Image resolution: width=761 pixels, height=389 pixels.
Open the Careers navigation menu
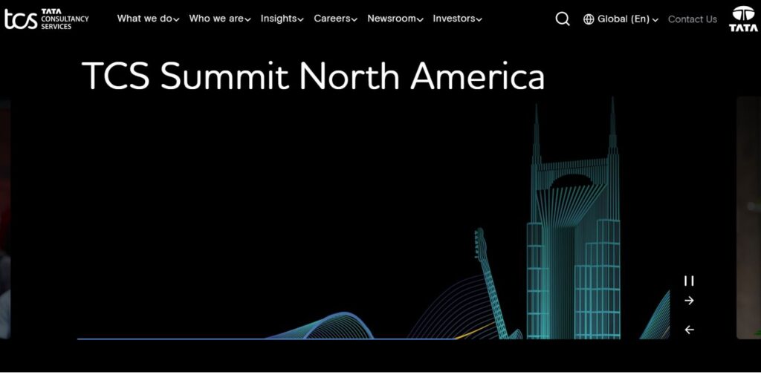click(x=335, y=19)
